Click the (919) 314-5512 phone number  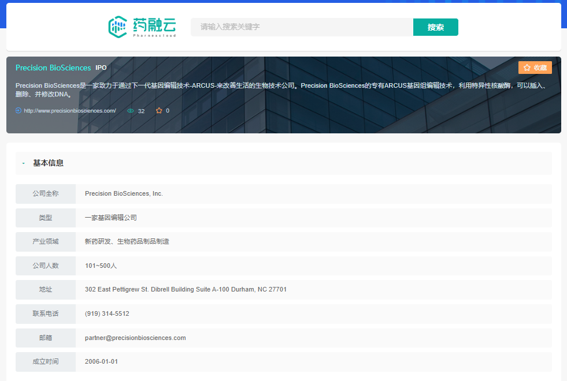coord(107,313)
